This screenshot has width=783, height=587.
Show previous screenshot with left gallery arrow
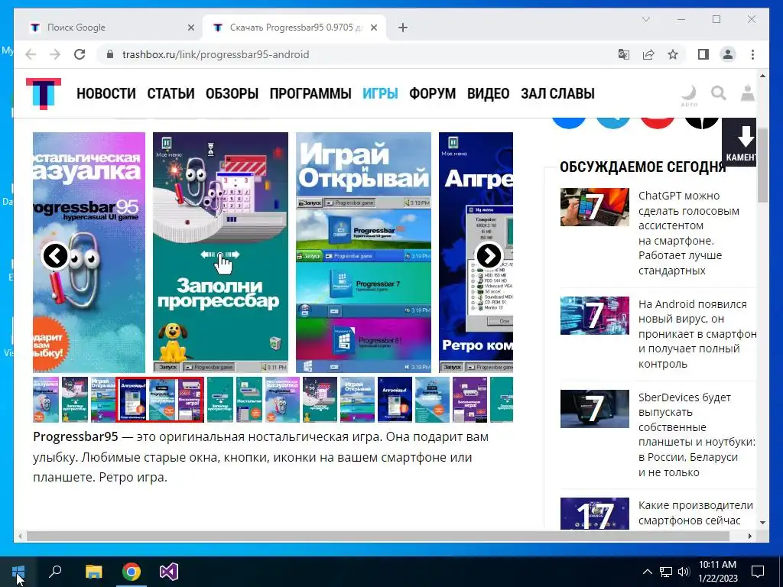pos(55,255)
